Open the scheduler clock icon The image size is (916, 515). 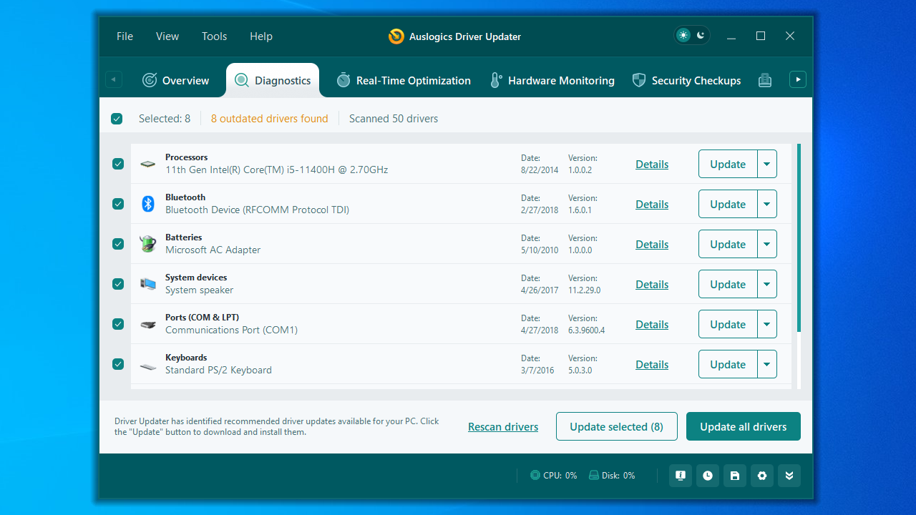[x=708, y=476]
